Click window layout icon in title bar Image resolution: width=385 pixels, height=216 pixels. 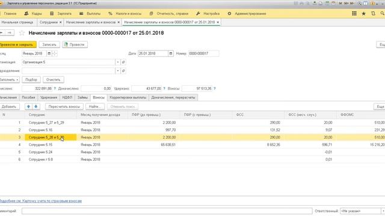(366, 4)
